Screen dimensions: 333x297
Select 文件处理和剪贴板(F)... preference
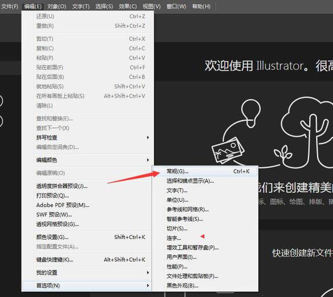(205, 276)
